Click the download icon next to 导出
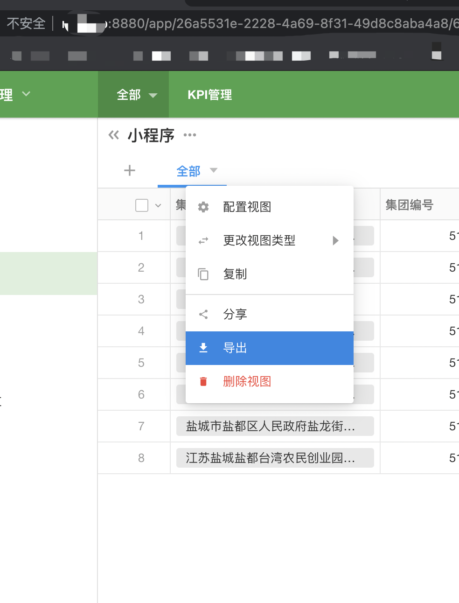Screen dimensions: 459x603 tap(203, 348)
